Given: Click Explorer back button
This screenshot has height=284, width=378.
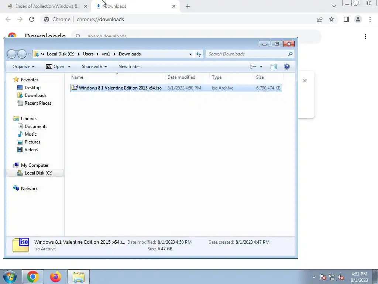Looking at the screenshot, I should 11,54.
